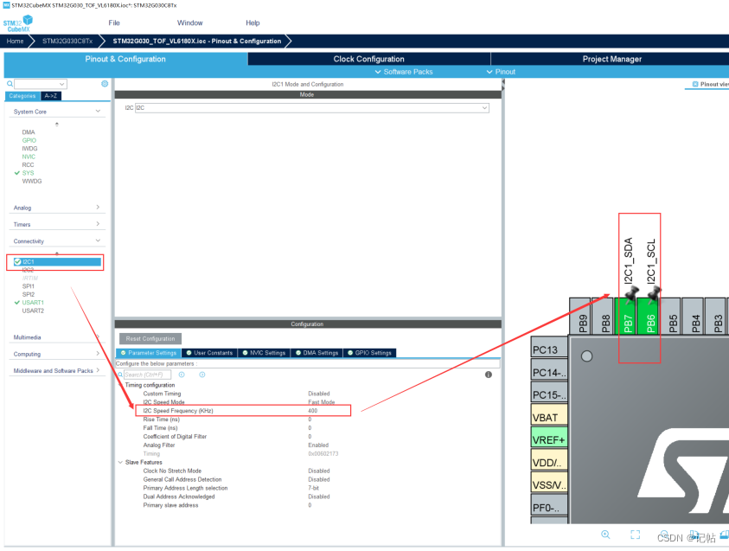Click the fit-to-screen icon below the chip view

(635, 535)
